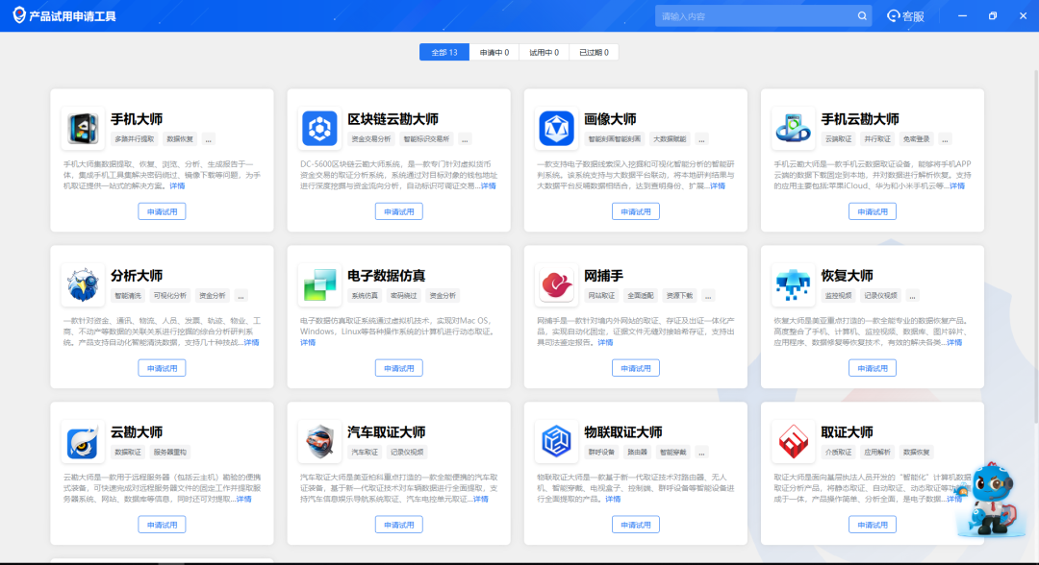Open 详情 link in 区块链云勘大师 description

pos(489,185)
